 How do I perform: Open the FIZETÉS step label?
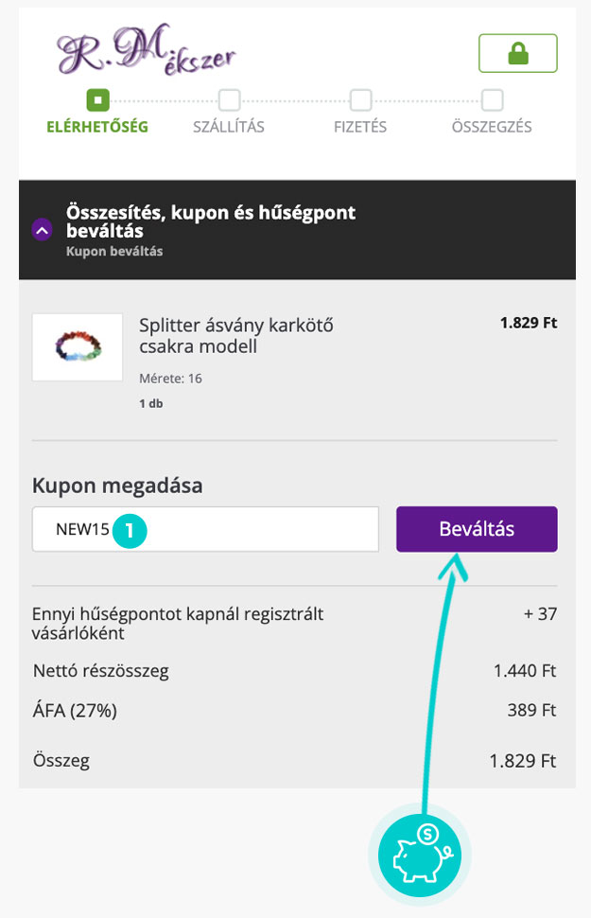[x=360, y=127]
